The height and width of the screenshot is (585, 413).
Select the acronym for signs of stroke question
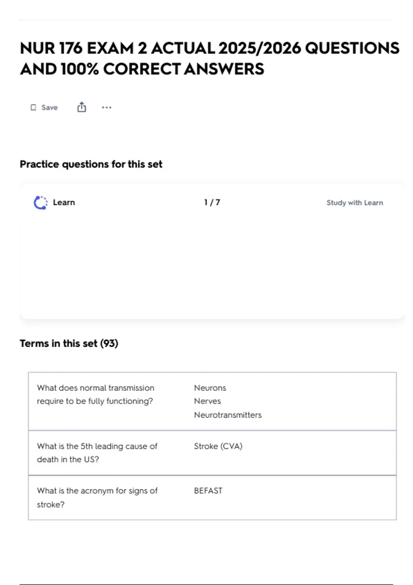(x=97, y=498)
